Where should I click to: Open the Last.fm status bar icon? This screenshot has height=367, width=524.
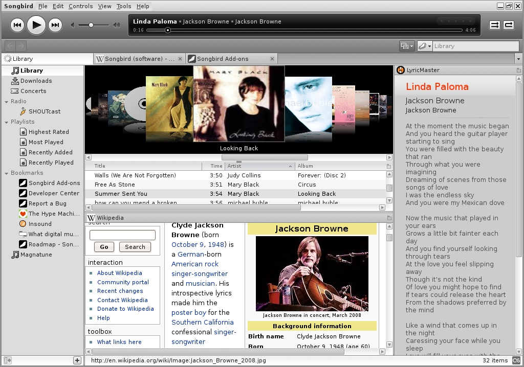click(x=516, y=360)
